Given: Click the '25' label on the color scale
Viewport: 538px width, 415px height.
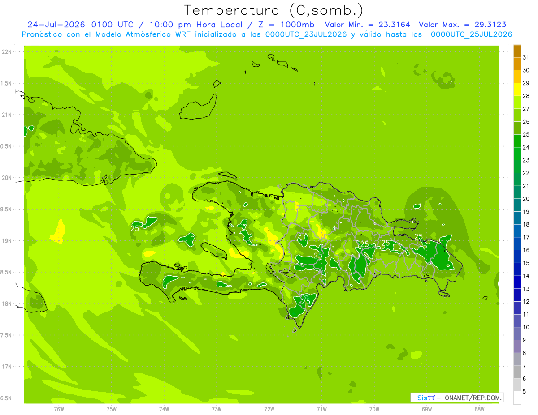Looking at the screenshot, I should point(526,134).
